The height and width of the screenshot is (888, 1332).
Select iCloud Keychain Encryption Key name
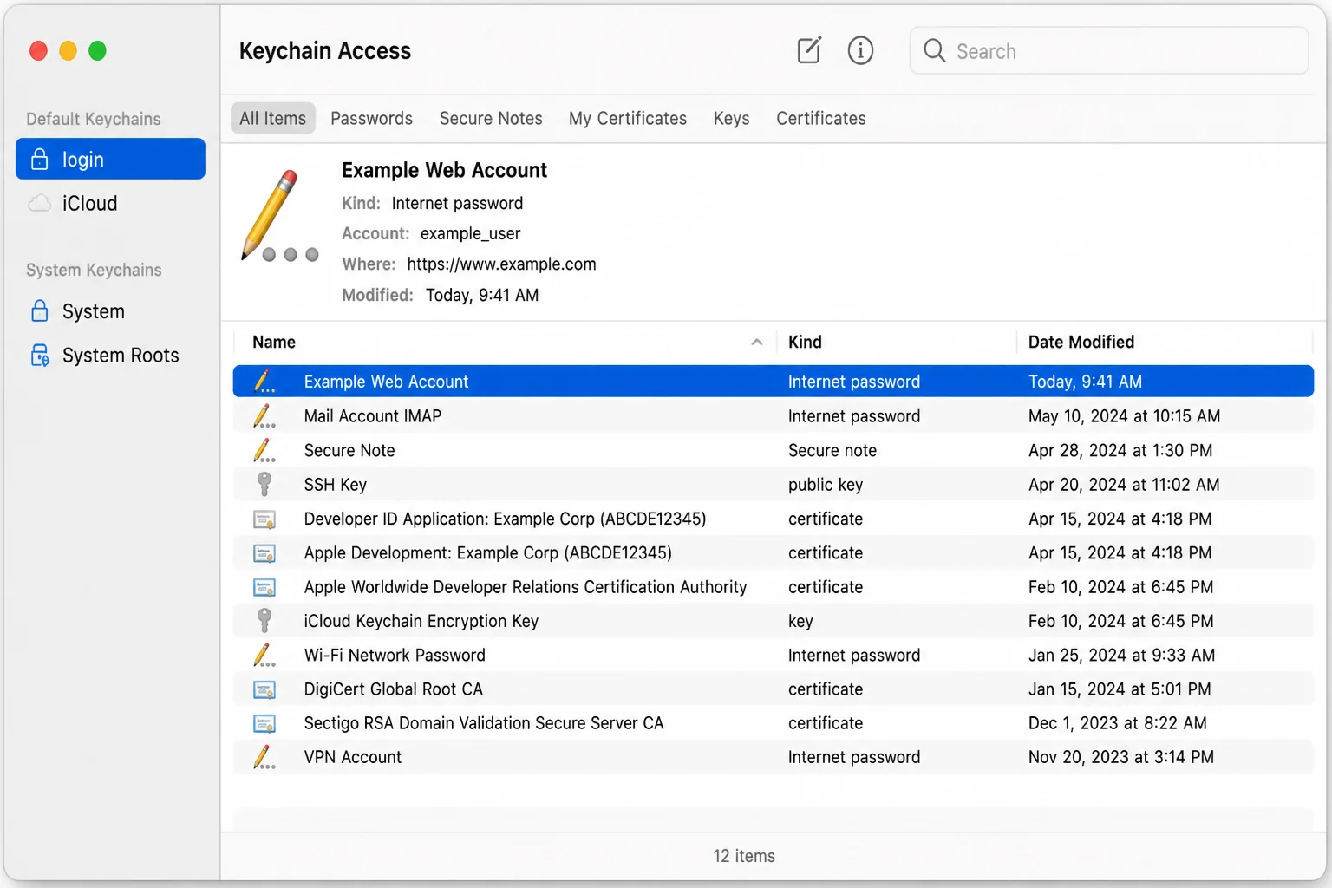pyautogui.click(x=421, y=621)
